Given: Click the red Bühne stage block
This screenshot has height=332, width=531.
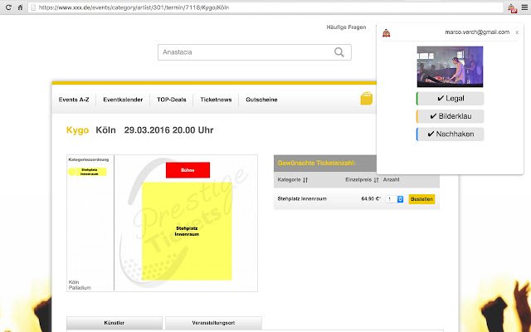Looking at the screenshot, I should point(188,170).
